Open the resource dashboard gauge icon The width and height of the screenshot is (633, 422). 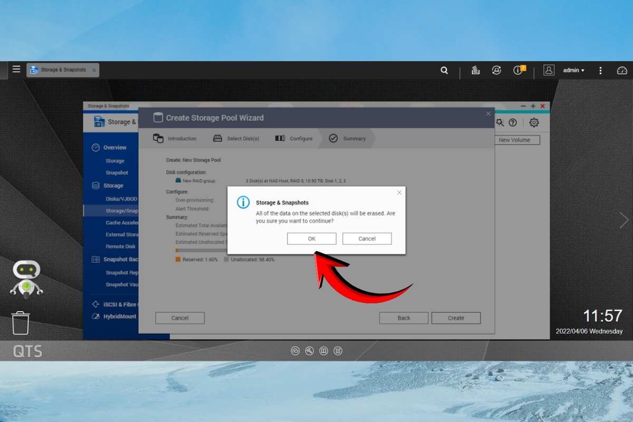pyautogui.click(x=622, y=70)
